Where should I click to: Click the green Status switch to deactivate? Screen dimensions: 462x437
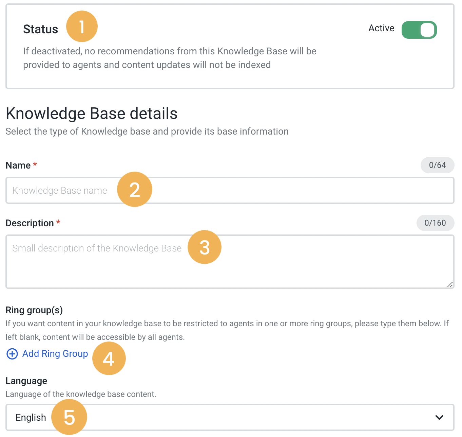(419, 30)
